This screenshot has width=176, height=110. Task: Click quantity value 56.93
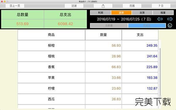116,45
